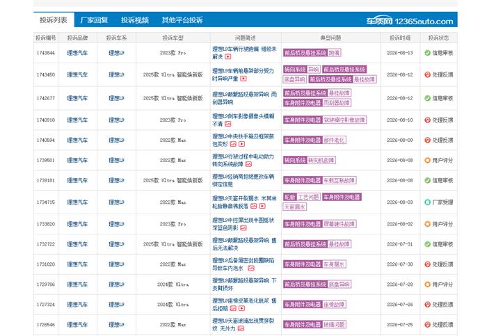The height and width of the screenshot is (336, 487).
Task: Click 理想L9 series link in row 1739501
Action: (116, 160)
